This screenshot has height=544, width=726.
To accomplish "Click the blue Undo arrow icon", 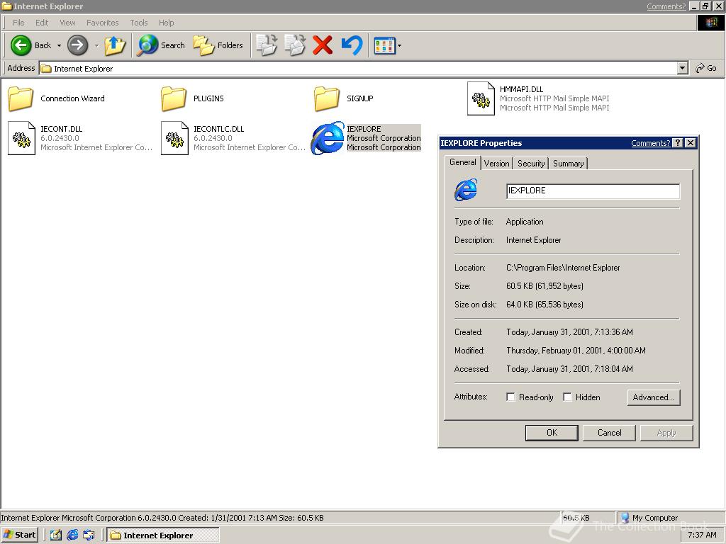I will (x=352, y=45).
